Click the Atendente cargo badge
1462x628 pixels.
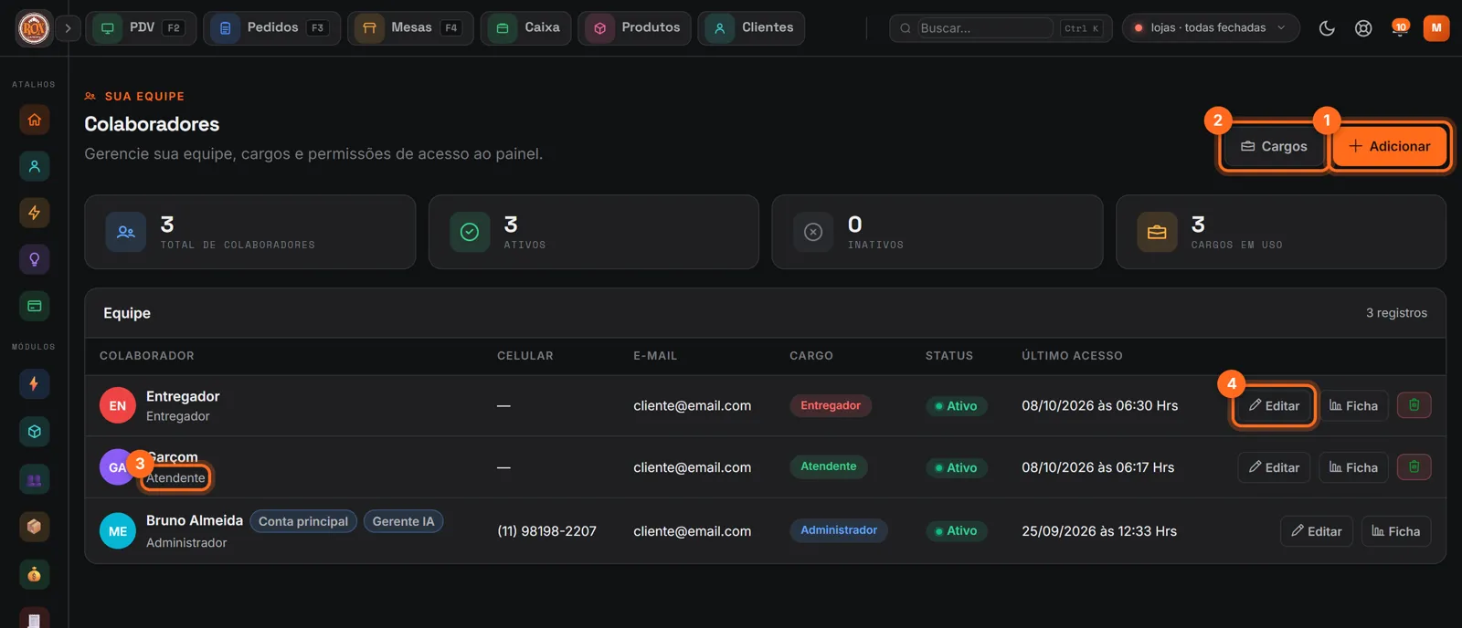pyautogui.click(x=829, y=466)
